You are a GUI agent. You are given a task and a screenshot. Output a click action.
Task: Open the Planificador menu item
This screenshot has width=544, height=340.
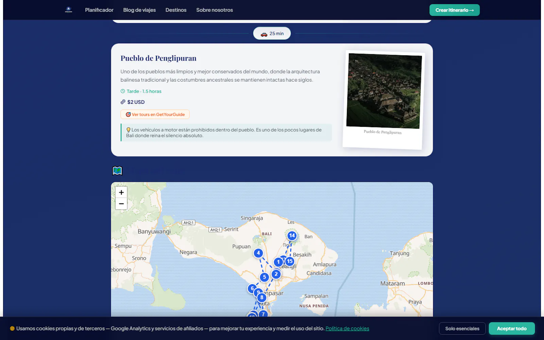point(99,10)
